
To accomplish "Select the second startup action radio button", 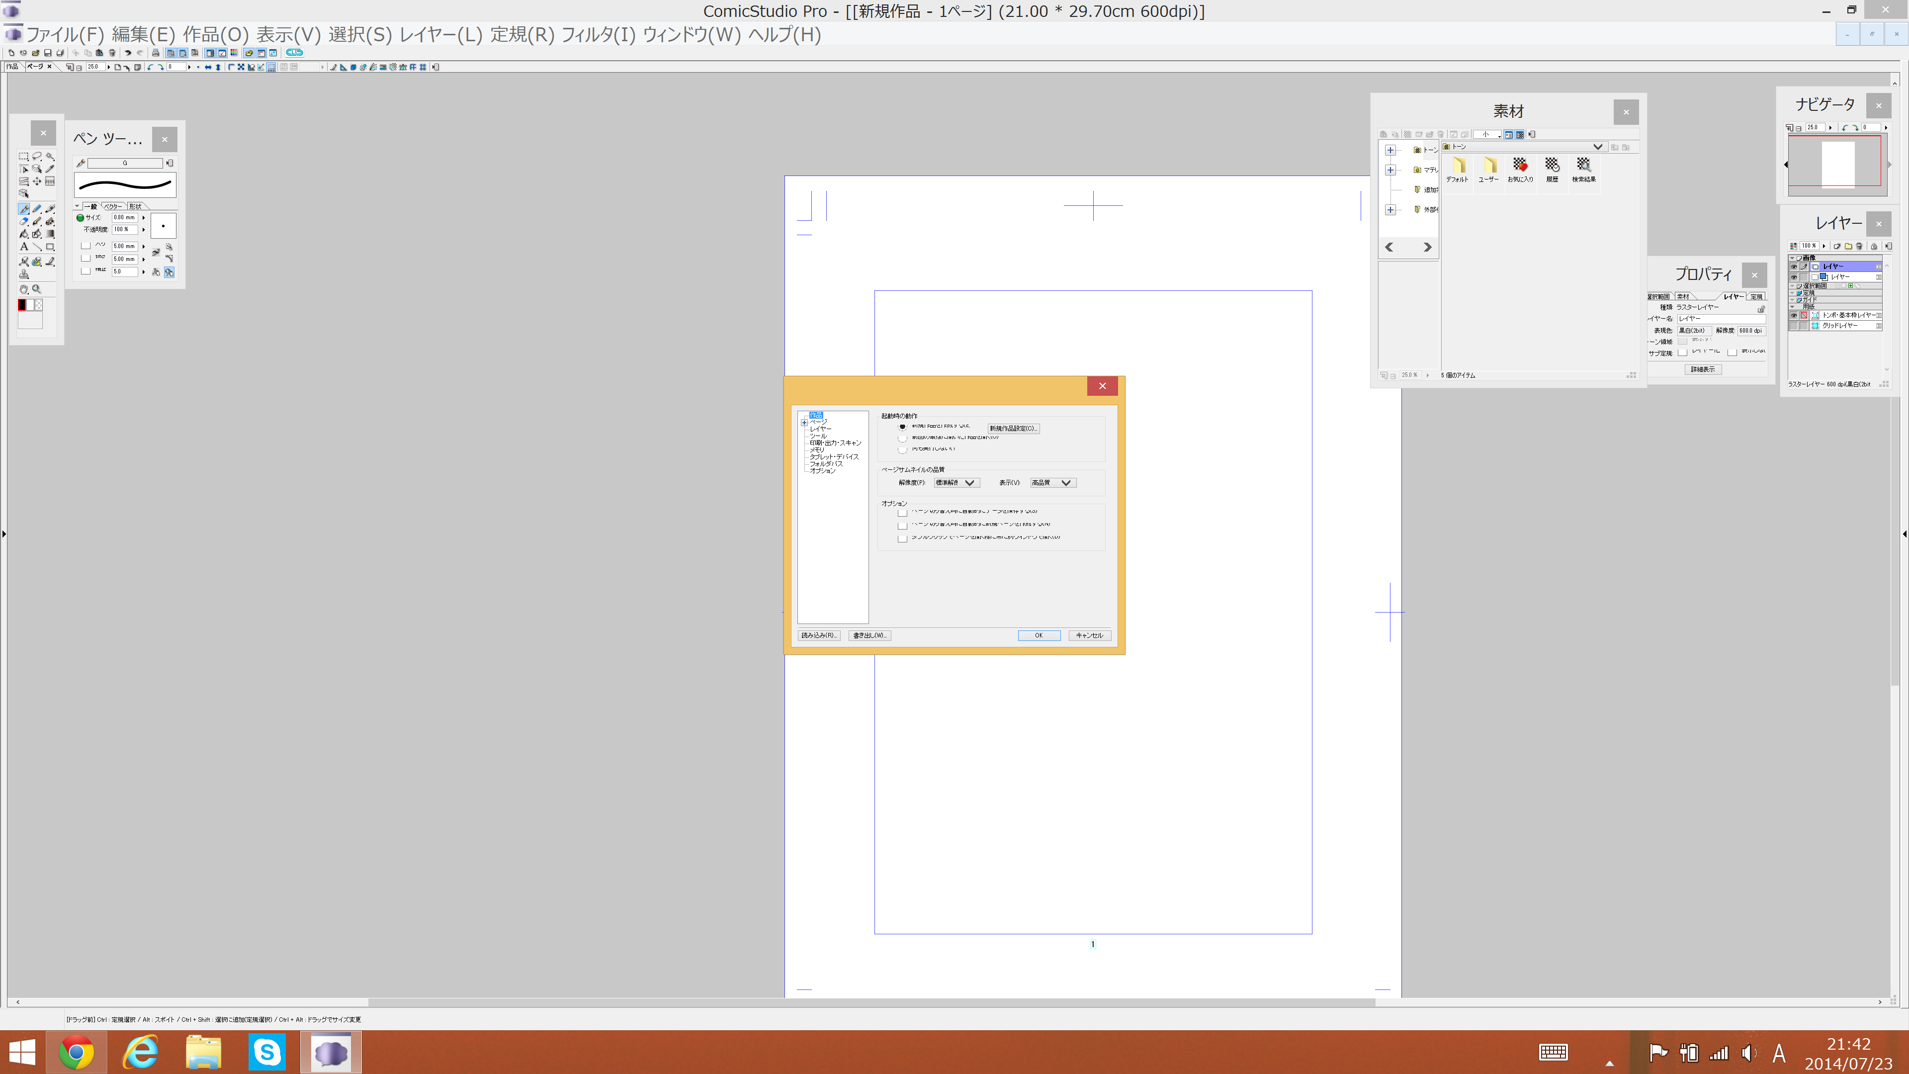I will (902, 438).
